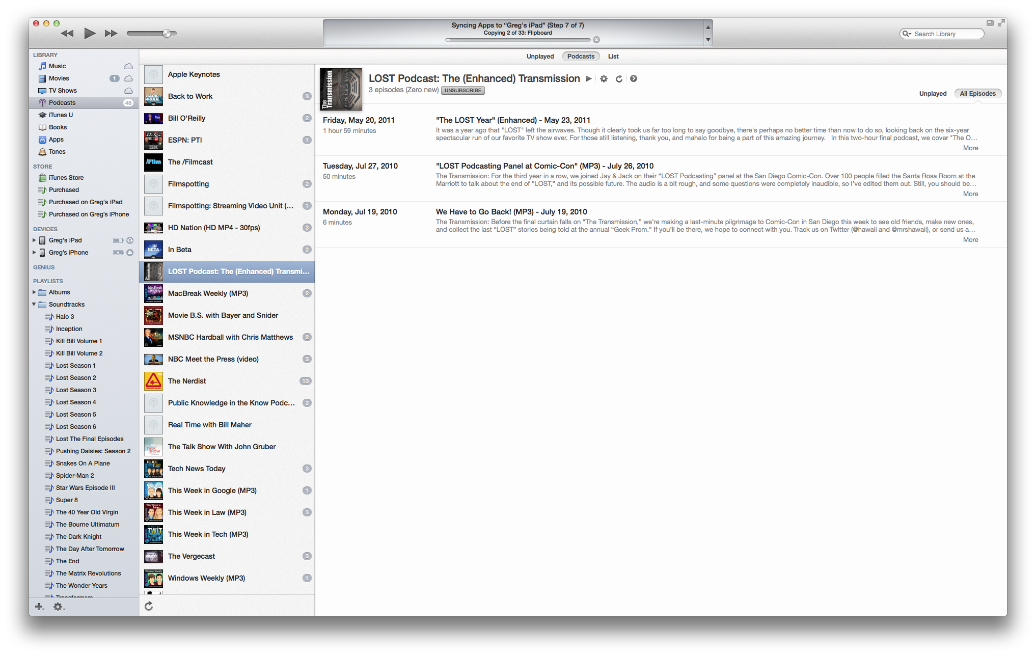This screenshot has height=656, width=1036.
Task: Select the Tech News Today podcast
Action: point(227,469)
